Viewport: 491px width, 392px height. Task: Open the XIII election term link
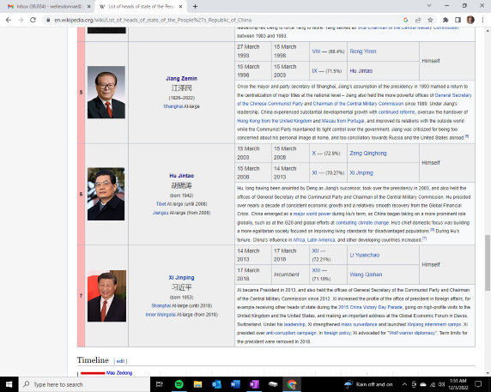pos(316,270)
